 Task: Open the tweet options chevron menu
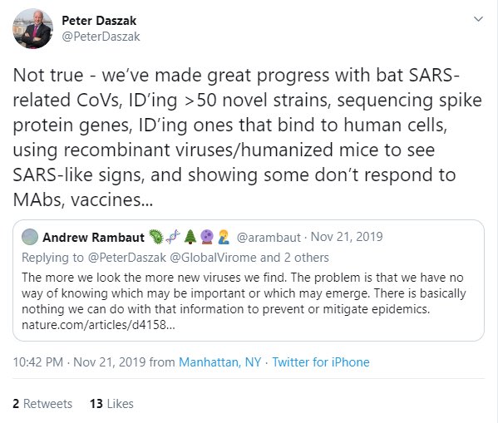coord(478,19)
